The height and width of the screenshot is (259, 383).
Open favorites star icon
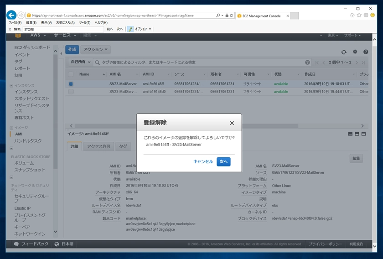[359, 15]
